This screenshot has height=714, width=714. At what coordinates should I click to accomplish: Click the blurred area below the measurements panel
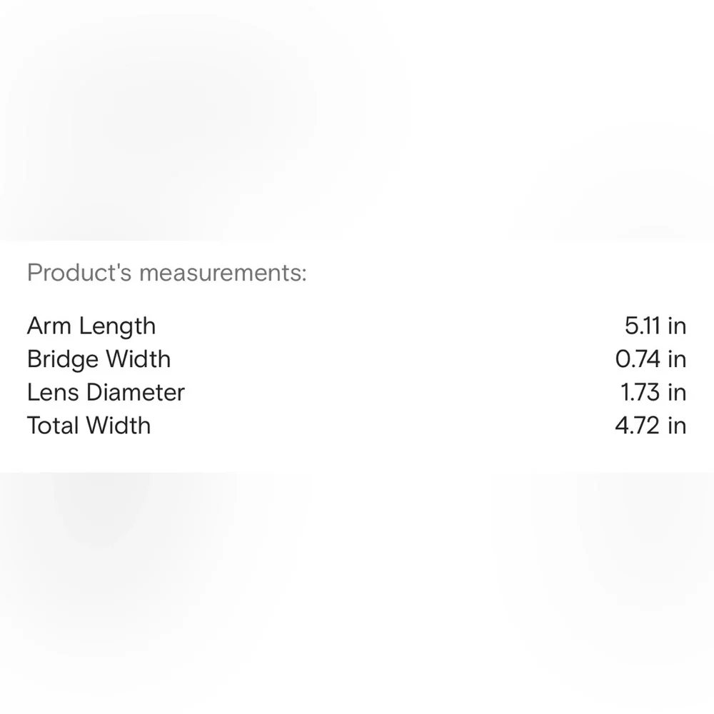coord(357,593)
